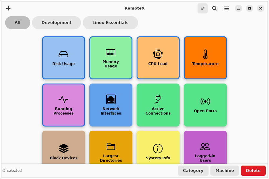Switch to the Linux Essentials tab

pyautogui.click(x=110, y=23)
